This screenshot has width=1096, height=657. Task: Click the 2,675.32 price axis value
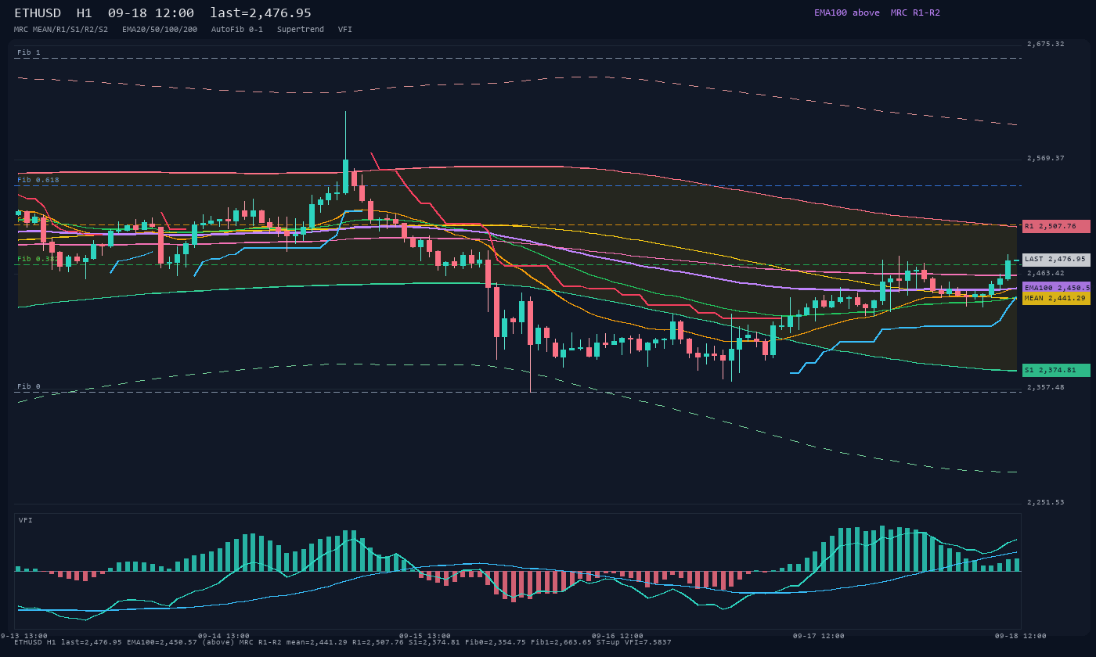[x=1046, y=44]
